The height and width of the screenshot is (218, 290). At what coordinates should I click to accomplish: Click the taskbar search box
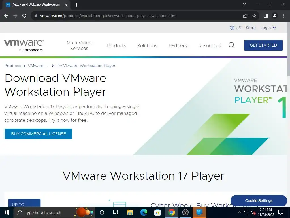(x=54, y=212)
